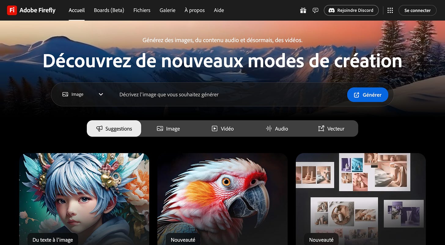
Task: Click the Du texte à l'image label
Action: tap(53, 240)
